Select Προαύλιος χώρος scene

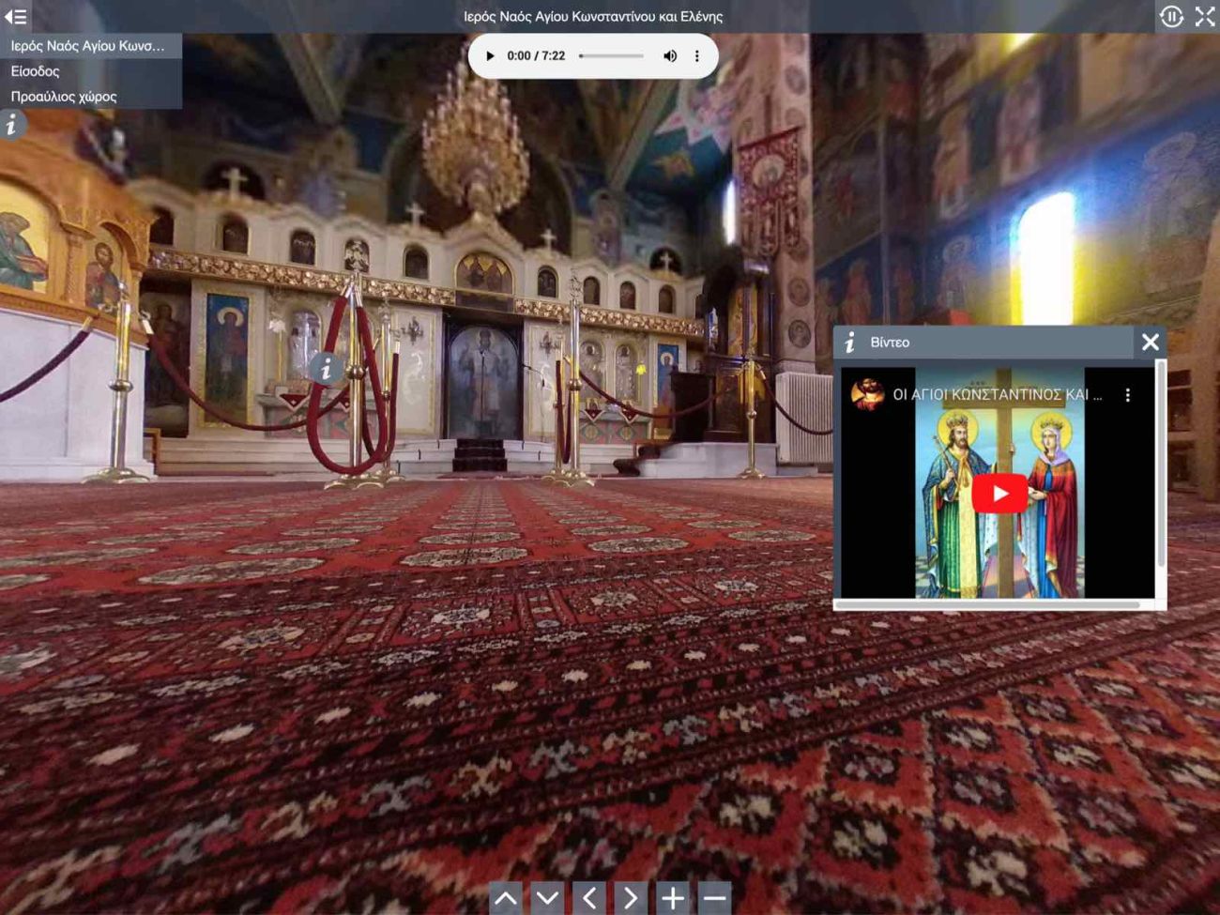pyautogui.click(x=64, y=97)
